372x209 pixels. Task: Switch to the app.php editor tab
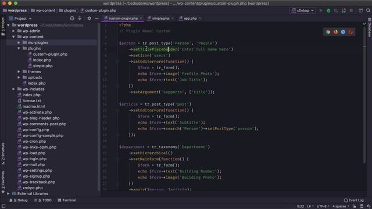[x=190, y=18]
